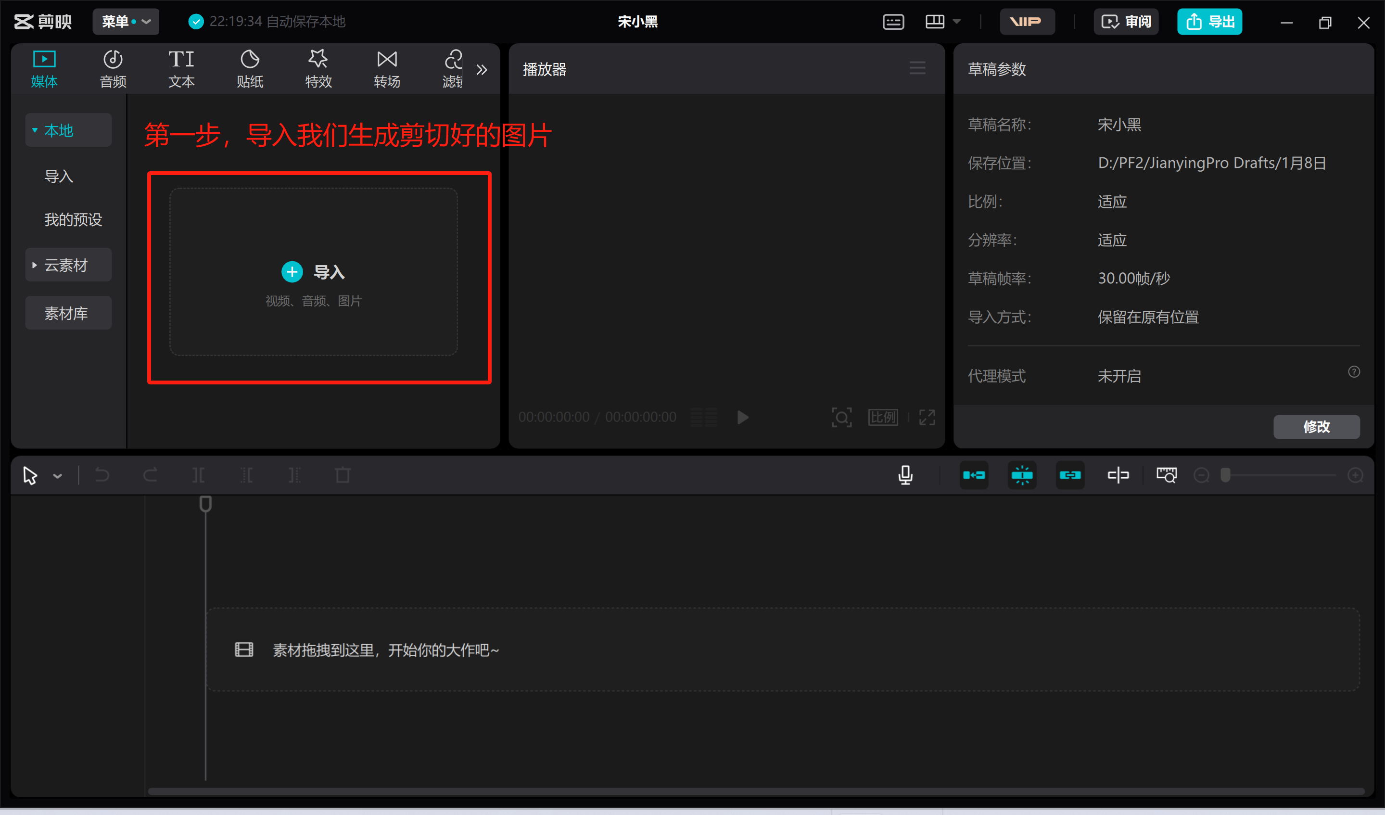Image resolution: width=1385 pixels, height=815 pixels.
Task: Zoom out the timeline with minus icon
Action: coord(1201,475)
